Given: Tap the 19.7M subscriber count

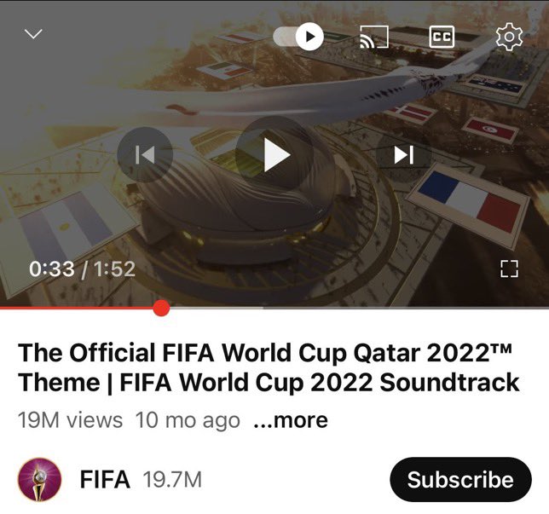Looking at the screenshot, I should tap(172, 480).
